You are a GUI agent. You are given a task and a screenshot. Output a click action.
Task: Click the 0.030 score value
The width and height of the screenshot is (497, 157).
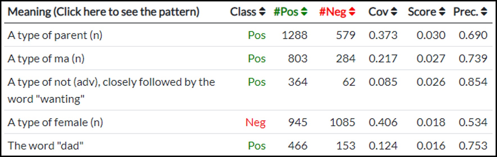pyautogui.click(x=431, y=35)
